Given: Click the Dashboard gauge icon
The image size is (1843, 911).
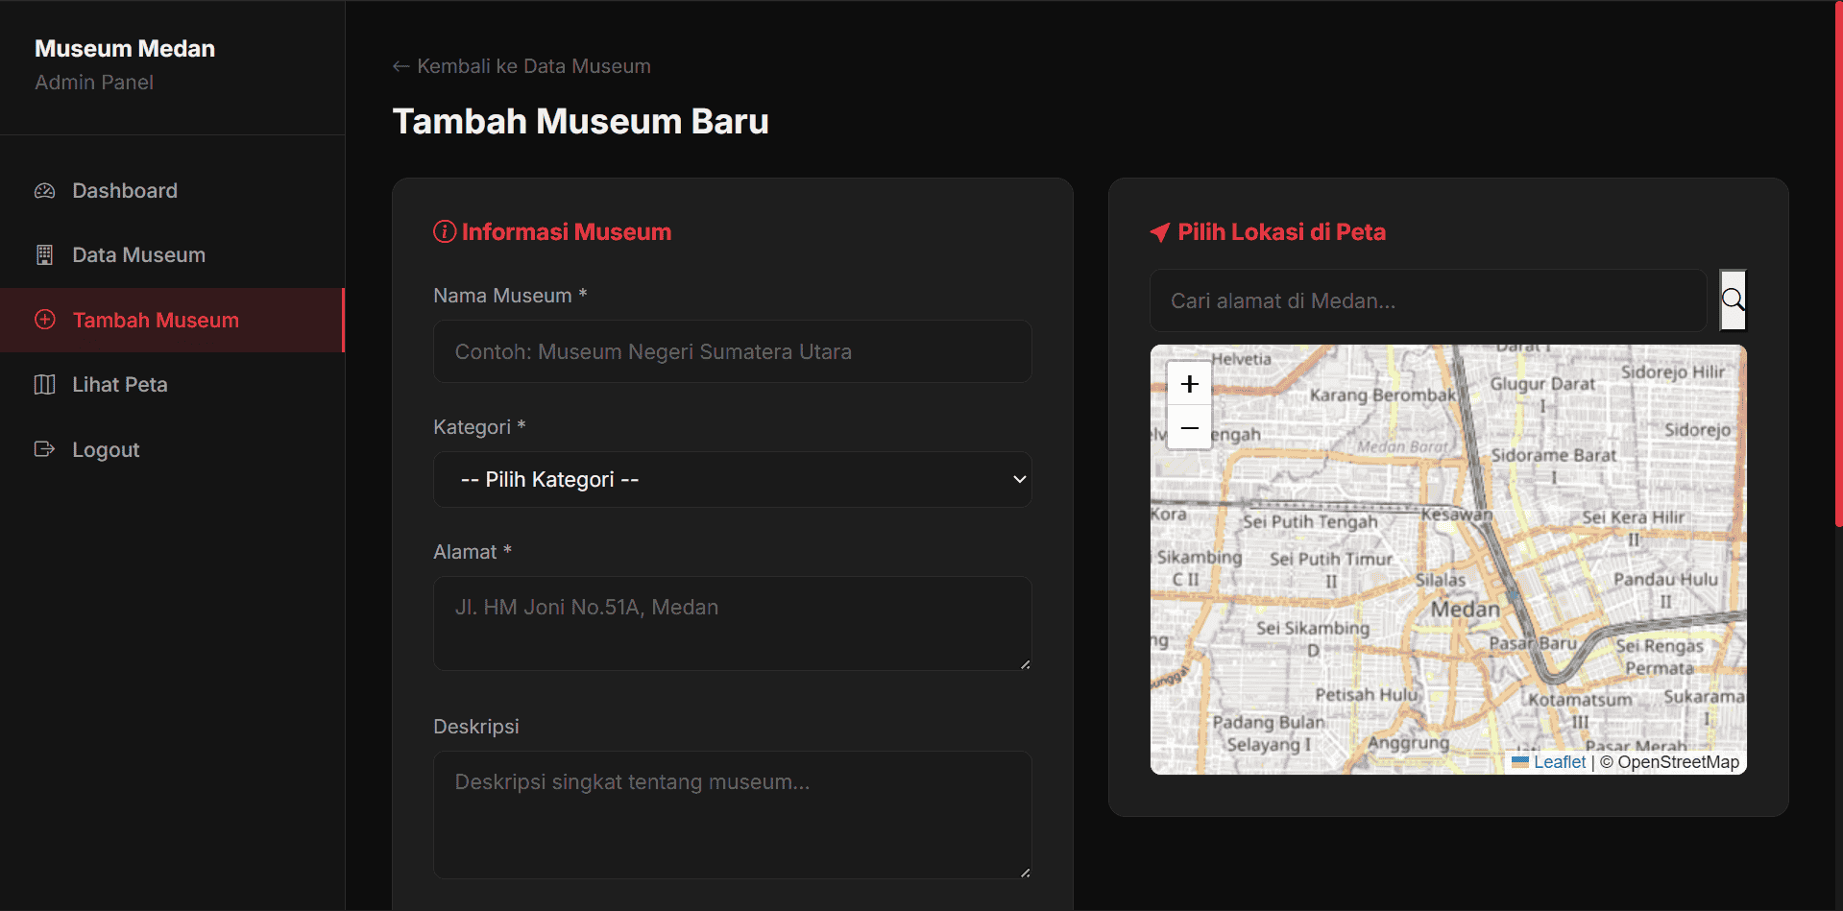Looking at the screenshot, I should (x=44, y=191).
